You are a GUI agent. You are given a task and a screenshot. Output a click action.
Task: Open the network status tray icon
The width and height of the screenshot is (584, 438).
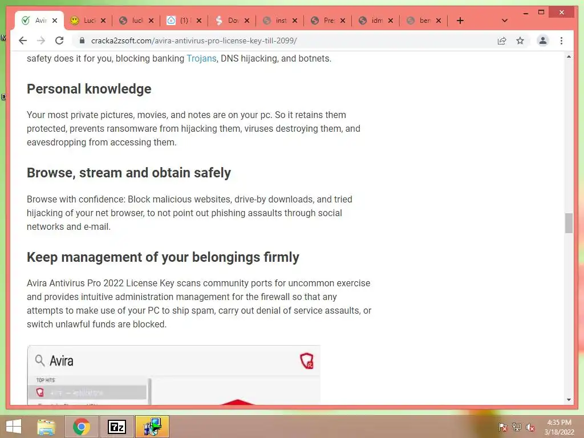click(x=517, y=427)
